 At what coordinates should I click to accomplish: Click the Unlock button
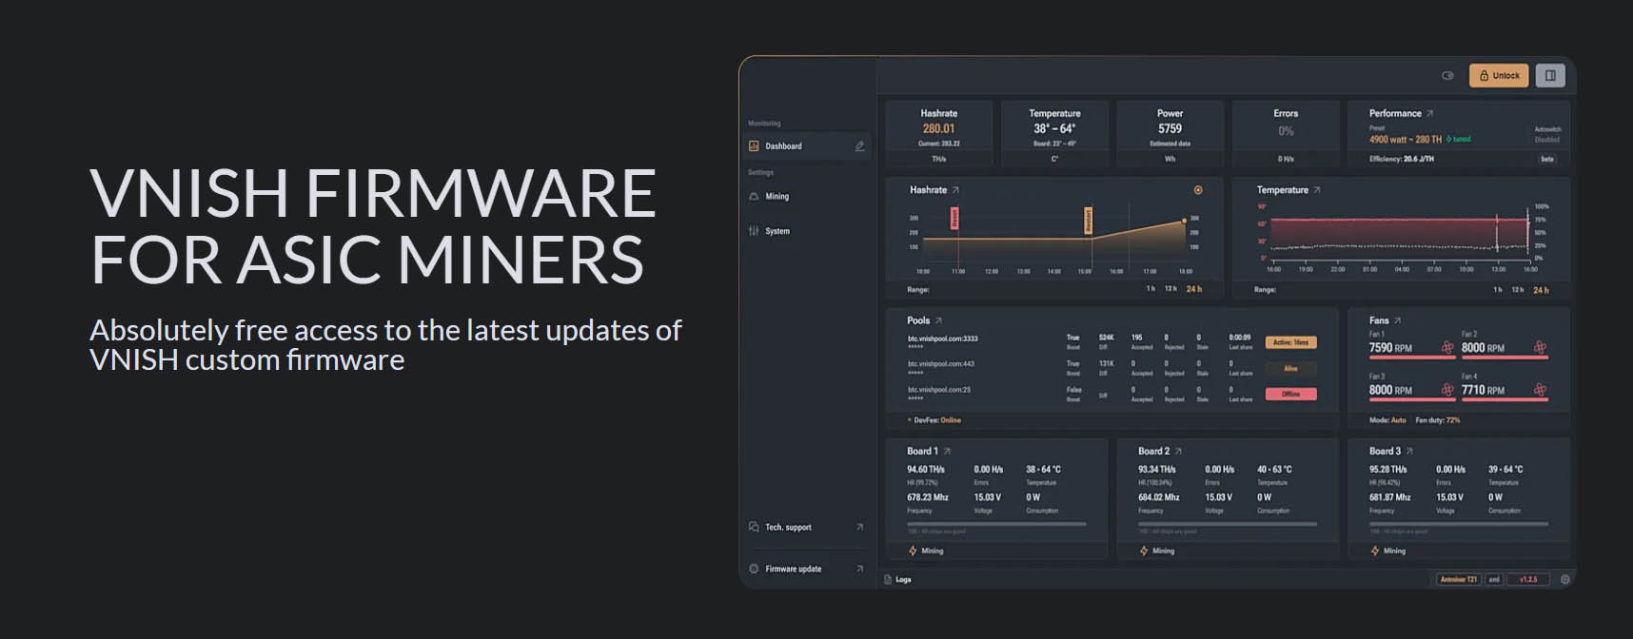point(1498,75)
